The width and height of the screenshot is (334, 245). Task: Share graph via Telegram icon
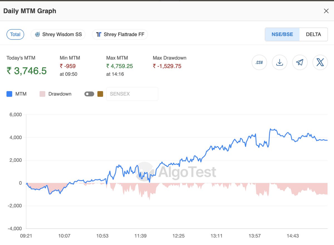pyautogui.click(x=300, y=62)
